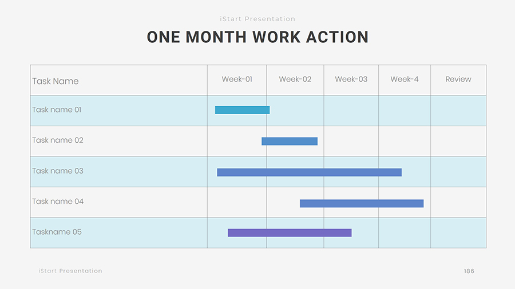
Task: Click the 'Task Name' column header
Action: [56, 81]
